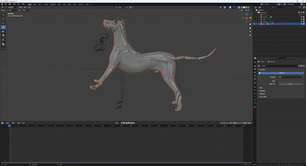
Task: Toggle the camera view icon in viewport
Action: [x=250, y=31]
